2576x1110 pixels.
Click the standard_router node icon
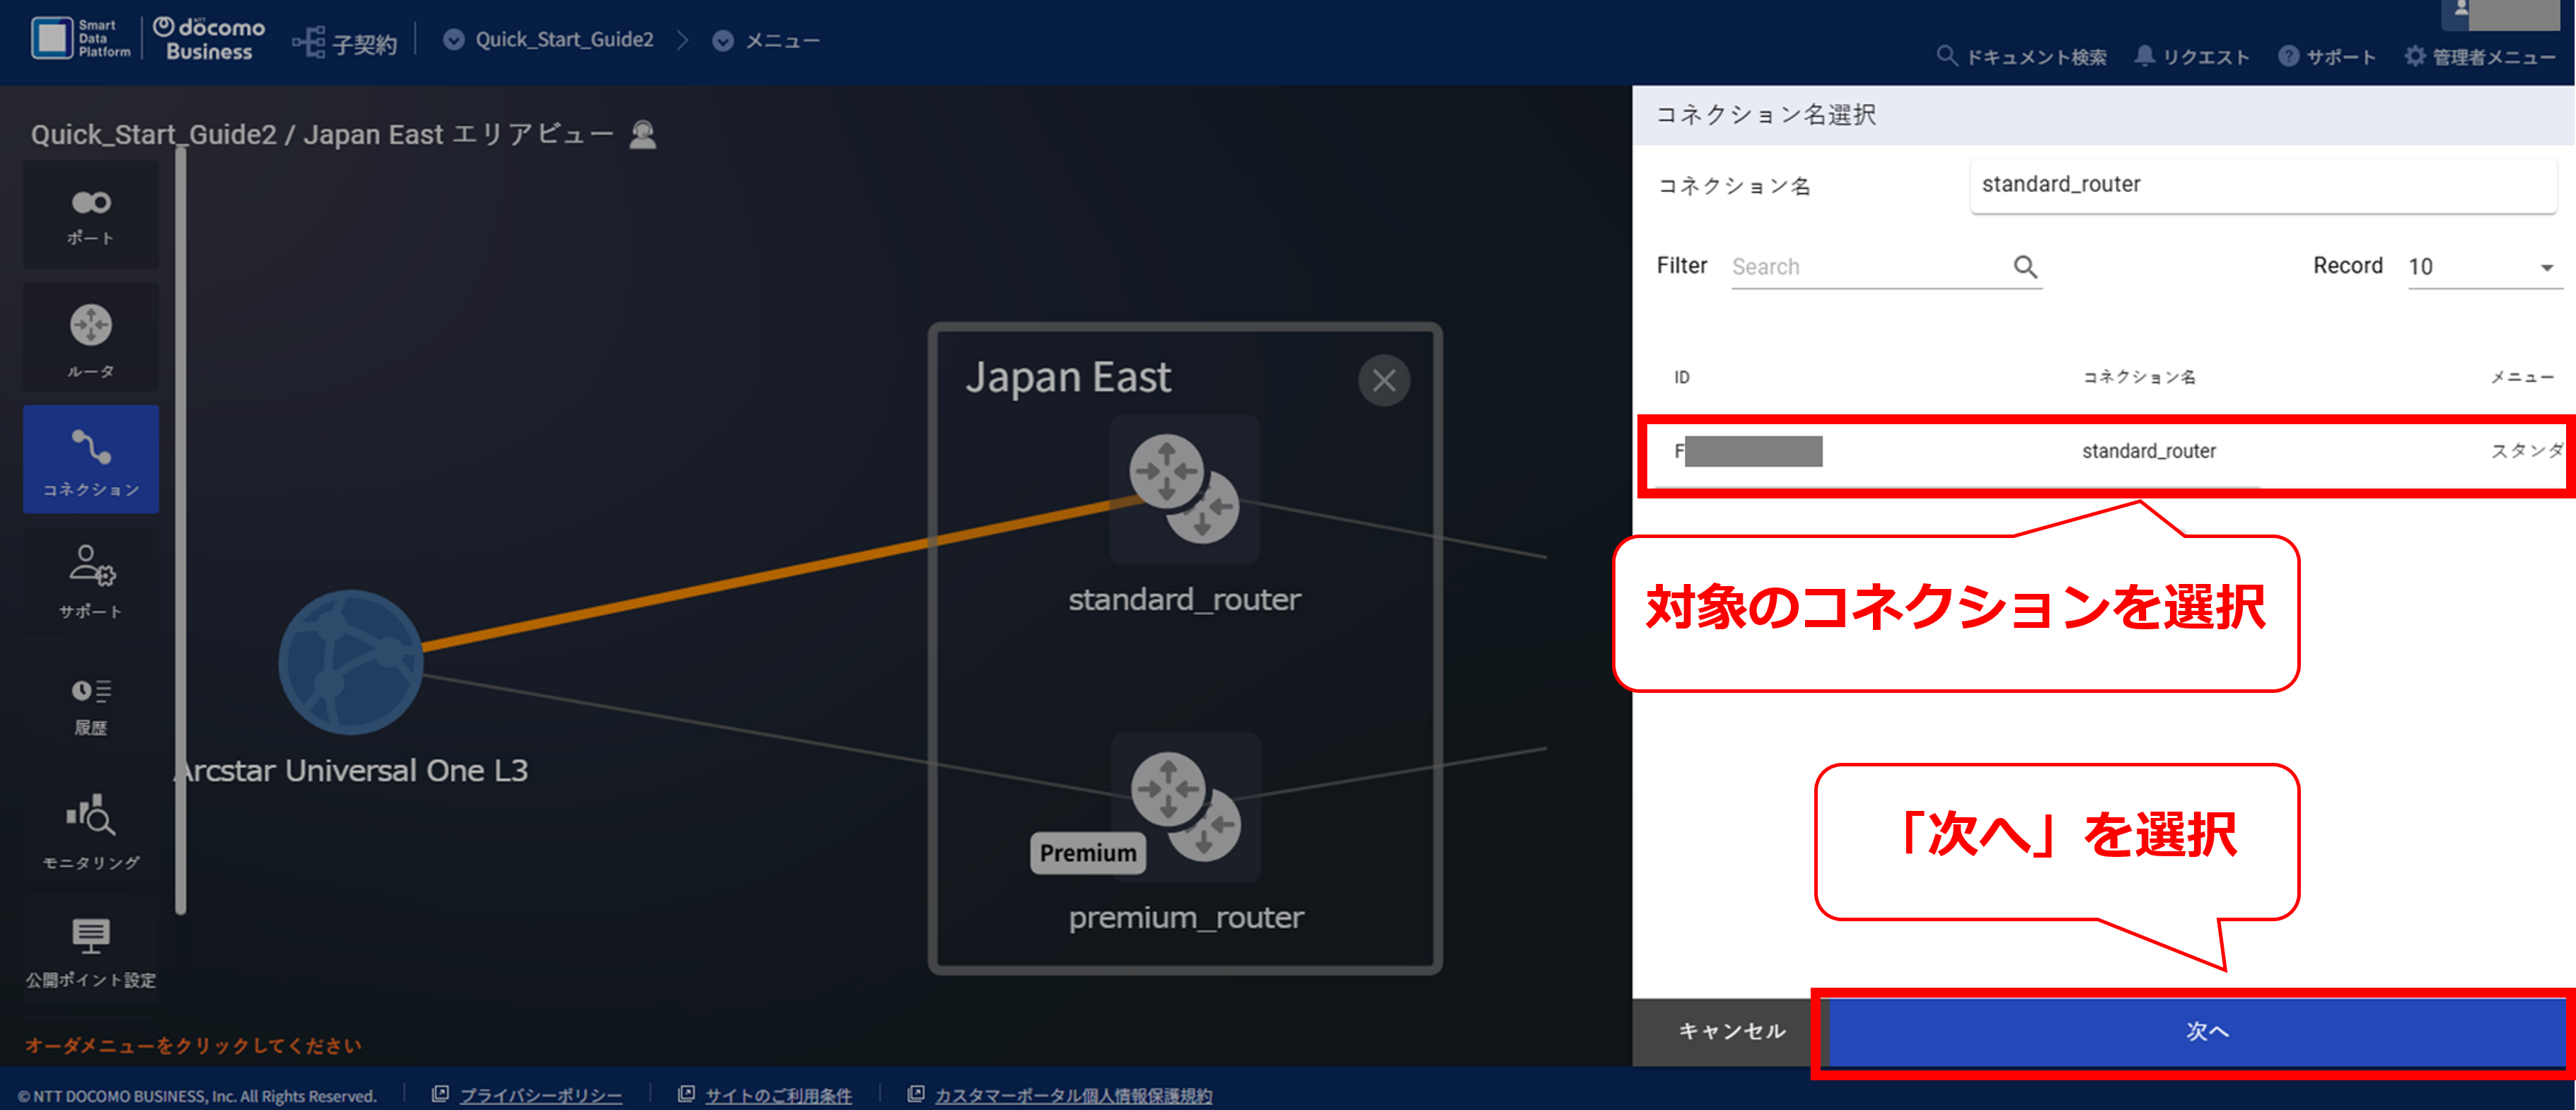coord(1184,489)
